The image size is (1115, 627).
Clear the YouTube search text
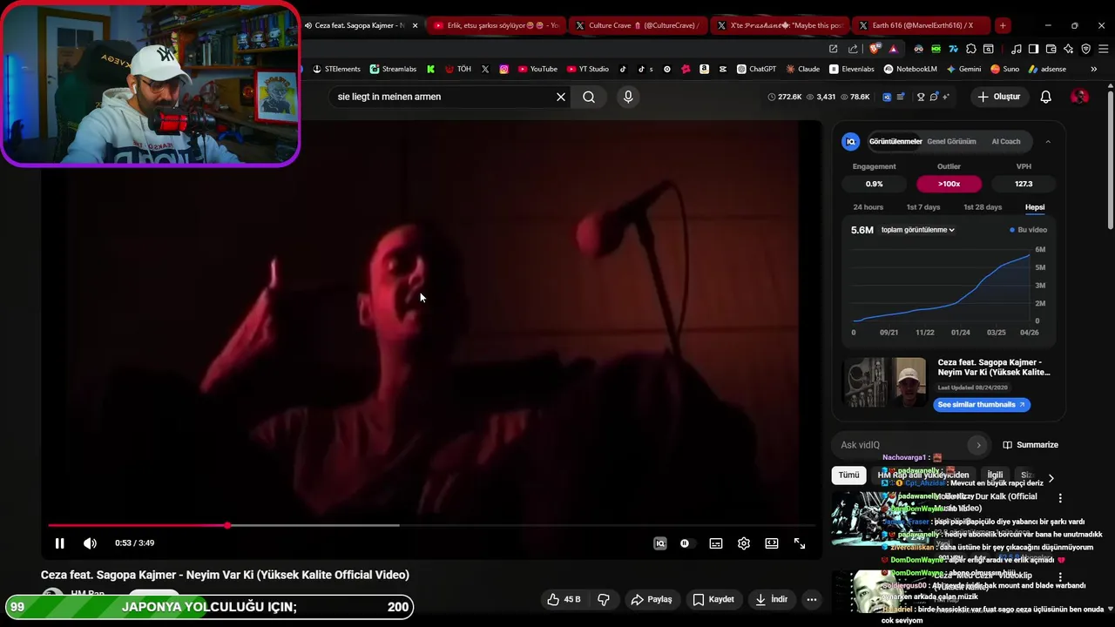point(561,97)
